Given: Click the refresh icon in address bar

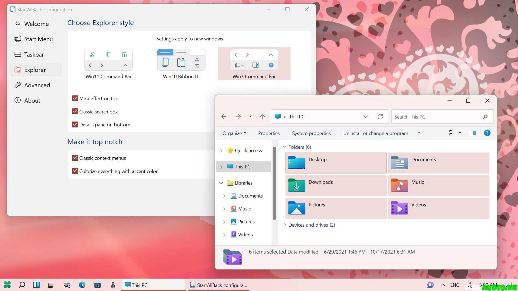Looking at the screenshot, I should [x=380, y=117].
